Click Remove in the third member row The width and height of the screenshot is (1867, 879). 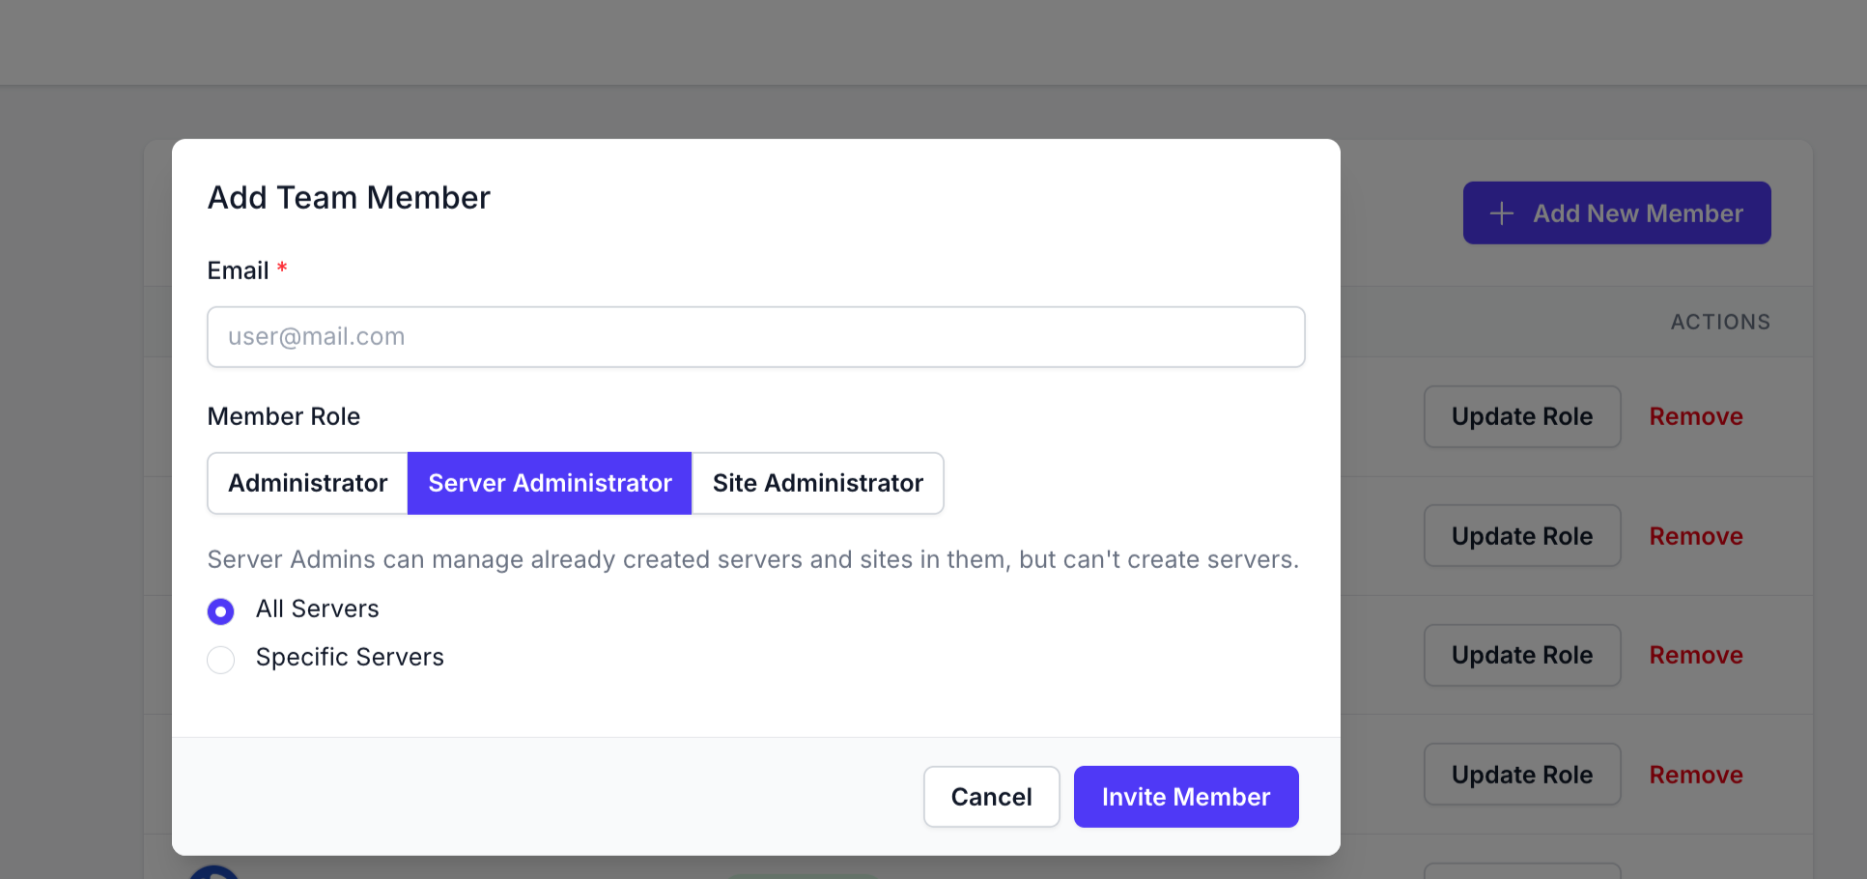point(1695,655)
